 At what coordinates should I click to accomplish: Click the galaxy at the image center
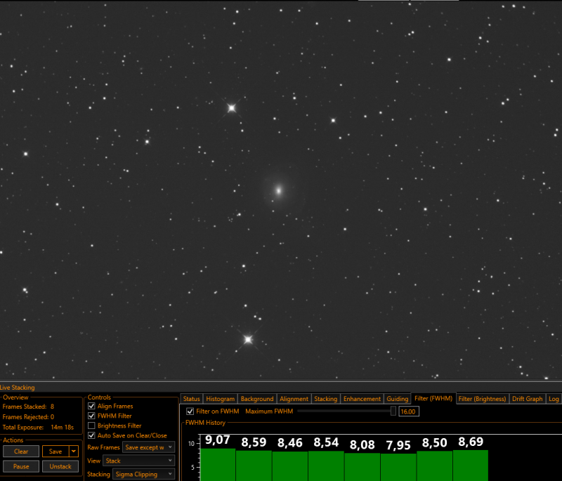click(x=278, y=190)
